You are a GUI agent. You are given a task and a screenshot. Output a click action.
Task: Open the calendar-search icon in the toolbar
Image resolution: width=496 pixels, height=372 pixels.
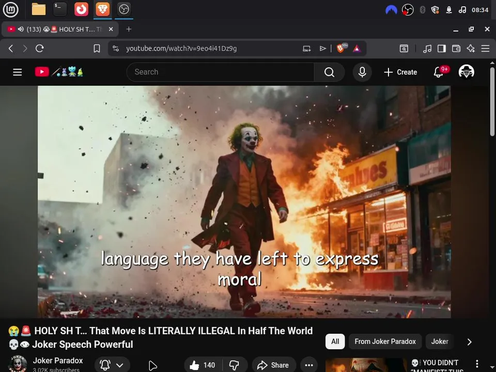(x=404, y=49)
